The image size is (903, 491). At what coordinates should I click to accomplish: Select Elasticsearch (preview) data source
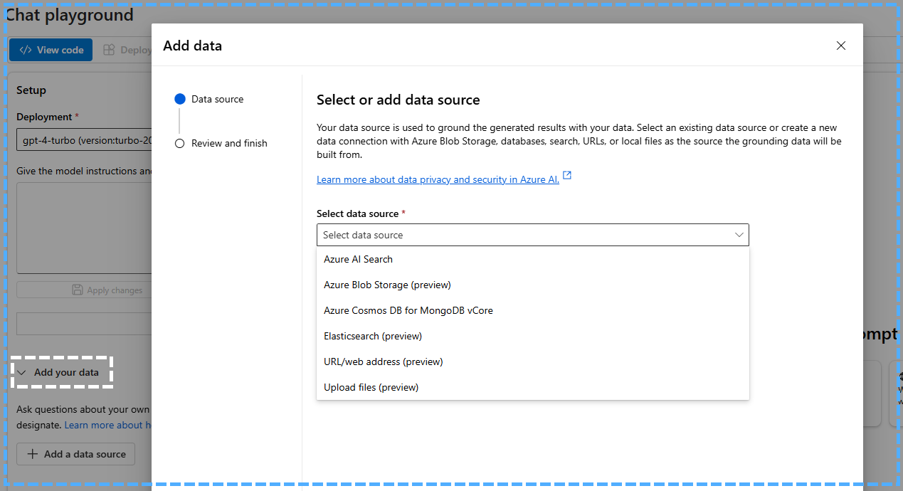pyautogui.click(x=372, y=336)
